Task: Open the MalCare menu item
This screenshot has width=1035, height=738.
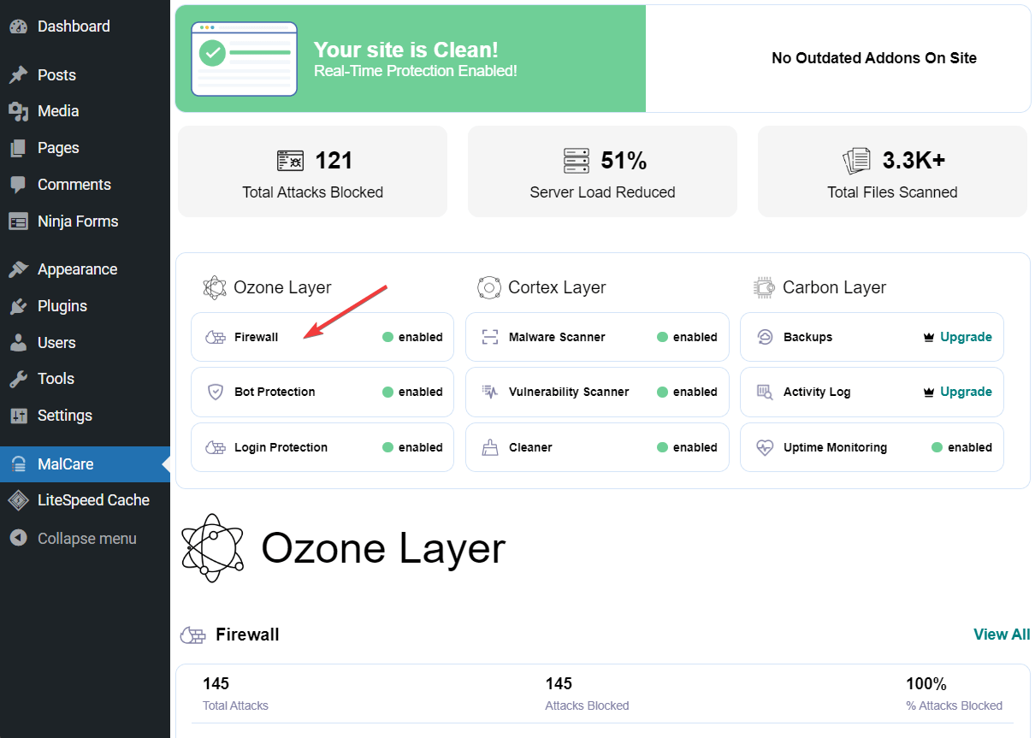Action: tap(65, 464)
